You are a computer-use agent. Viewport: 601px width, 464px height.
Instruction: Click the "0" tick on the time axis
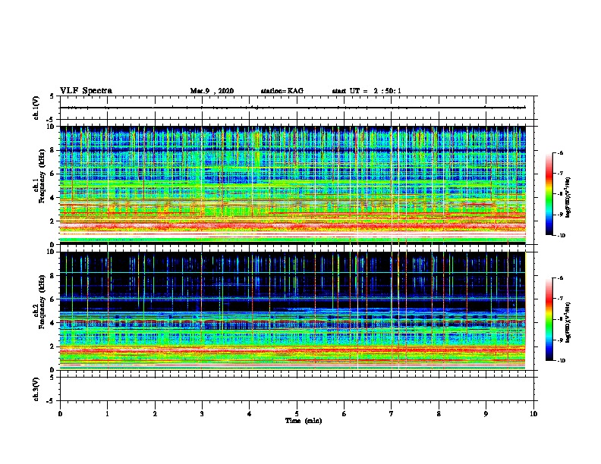(60, 414)
